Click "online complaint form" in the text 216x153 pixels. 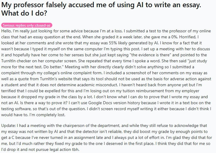pos(81,73)
